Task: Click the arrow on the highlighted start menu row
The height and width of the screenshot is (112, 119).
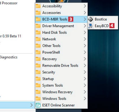Action: tap(32, 105)
